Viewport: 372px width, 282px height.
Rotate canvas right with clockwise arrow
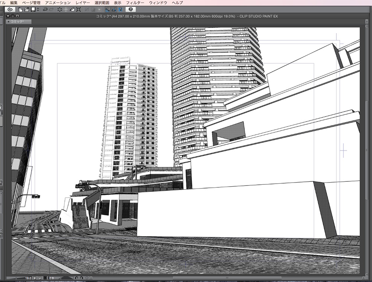81,278
